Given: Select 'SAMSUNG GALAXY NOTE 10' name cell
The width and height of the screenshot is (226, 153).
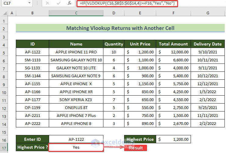Looking at the screenshot, I should click(76, 60).
